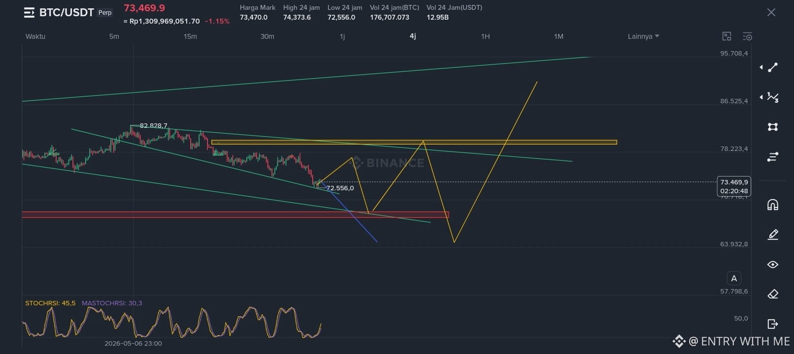Image resolution: width=794 pixels, height=354 pixels.
Task: Click the Vol 24 jam(BTC) value
Action: pos(390,17)
